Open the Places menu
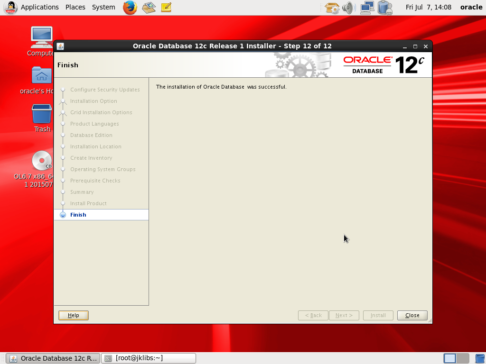 coord(75,7)
